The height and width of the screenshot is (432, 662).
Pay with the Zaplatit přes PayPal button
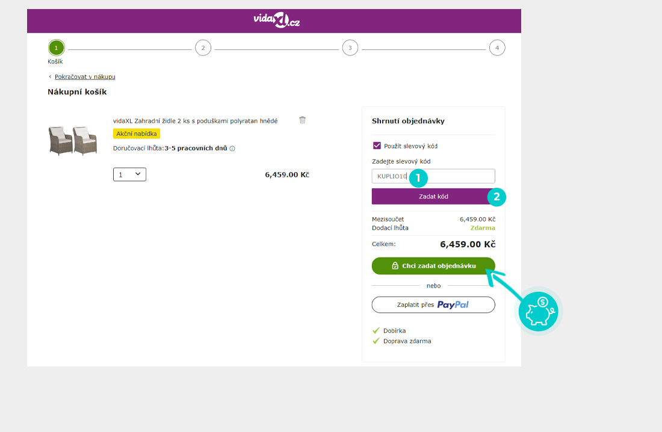coord(433,305)
